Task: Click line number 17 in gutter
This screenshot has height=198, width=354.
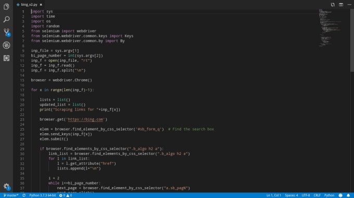Action: click(22, 90)
